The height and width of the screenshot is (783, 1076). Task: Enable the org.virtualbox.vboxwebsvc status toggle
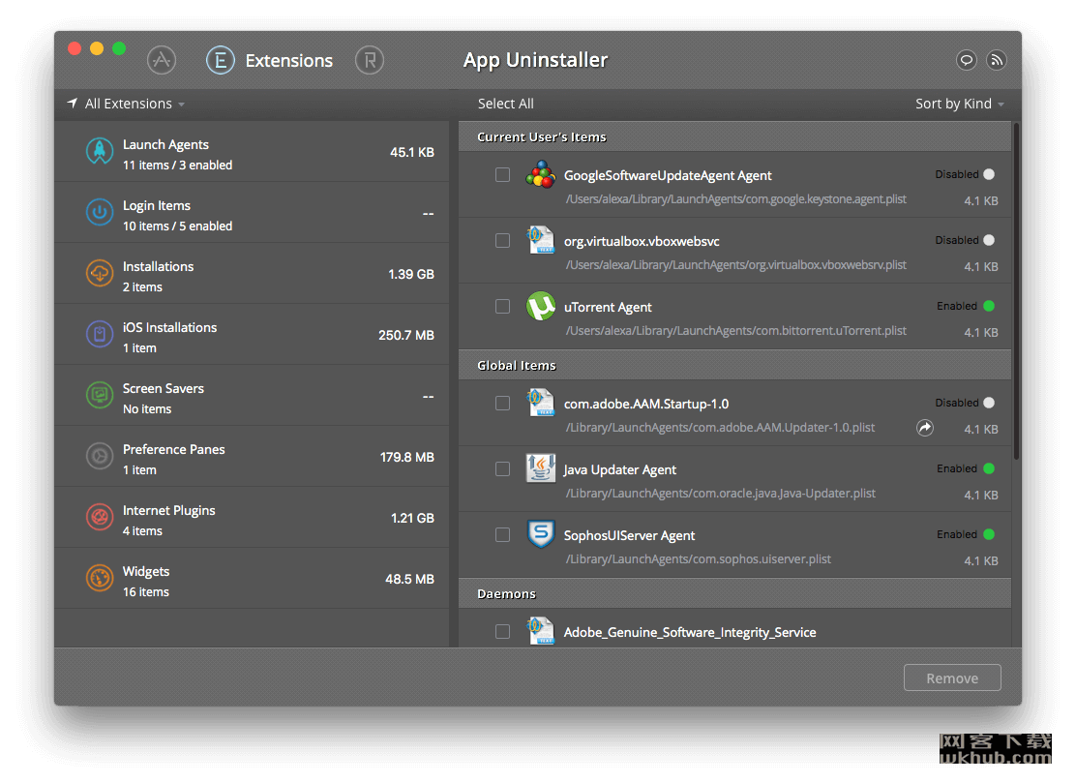(x=989, y=240)
